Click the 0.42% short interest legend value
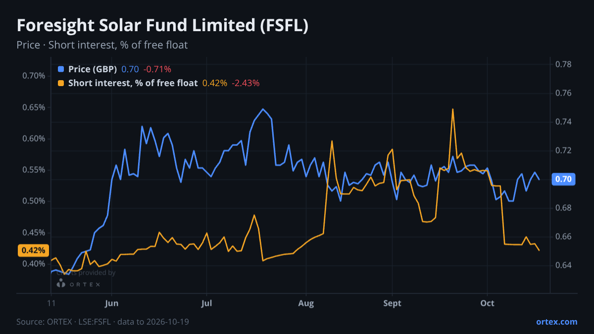 (x=215, y=83)
